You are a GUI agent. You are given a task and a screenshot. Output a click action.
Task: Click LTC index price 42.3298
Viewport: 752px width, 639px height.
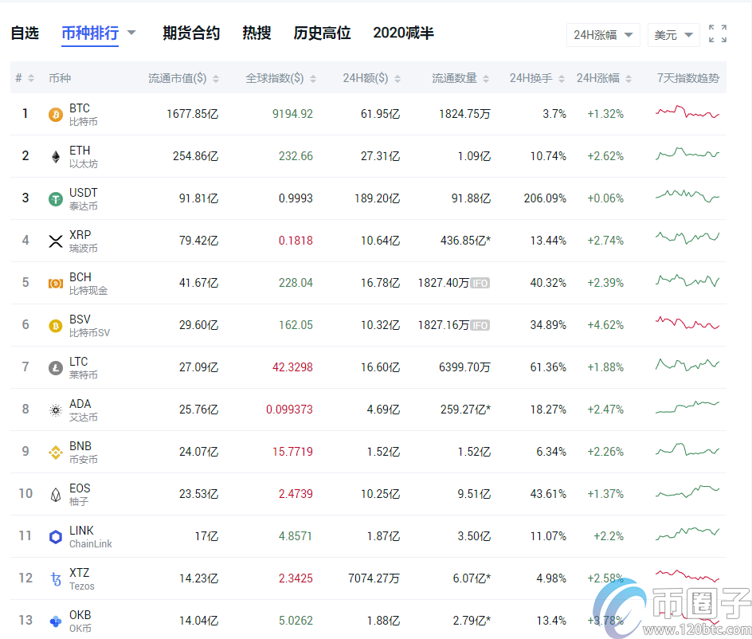[x=292, y=367]
